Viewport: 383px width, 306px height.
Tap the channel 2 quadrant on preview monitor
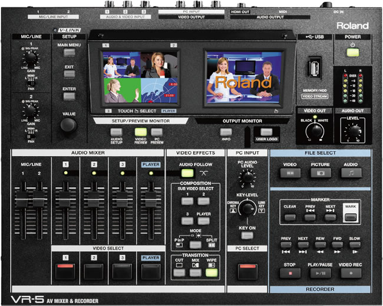pos(159,65)
